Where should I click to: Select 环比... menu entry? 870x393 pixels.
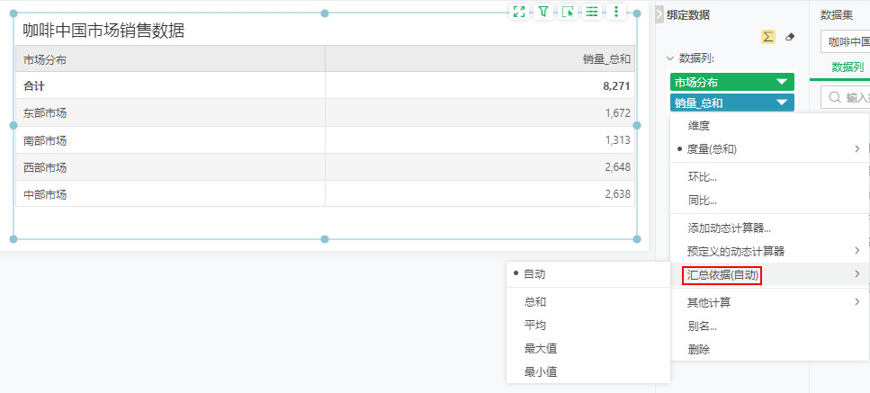pos(703,176)
